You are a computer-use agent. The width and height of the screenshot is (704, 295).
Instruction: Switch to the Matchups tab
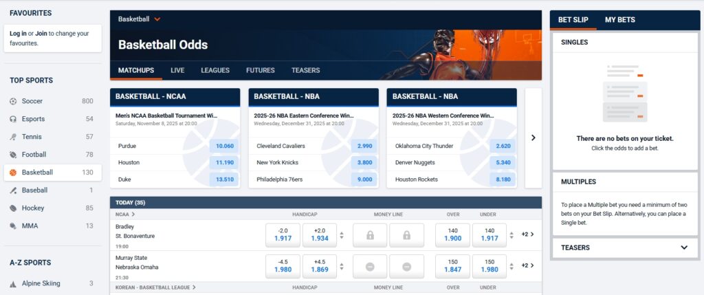[136, 71]
